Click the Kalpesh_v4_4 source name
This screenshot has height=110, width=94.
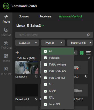click(x=22, y=99)
